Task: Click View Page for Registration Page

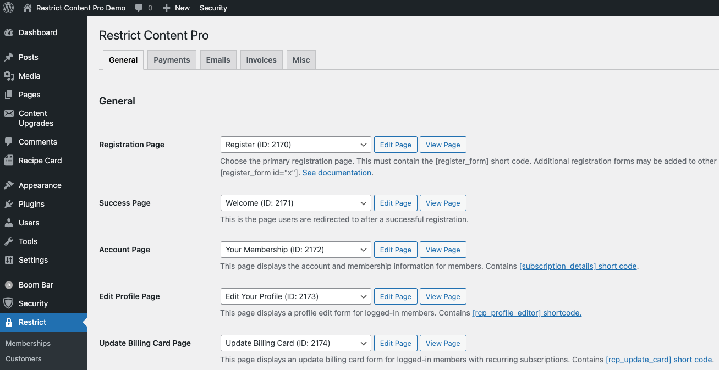Action: 443,145
